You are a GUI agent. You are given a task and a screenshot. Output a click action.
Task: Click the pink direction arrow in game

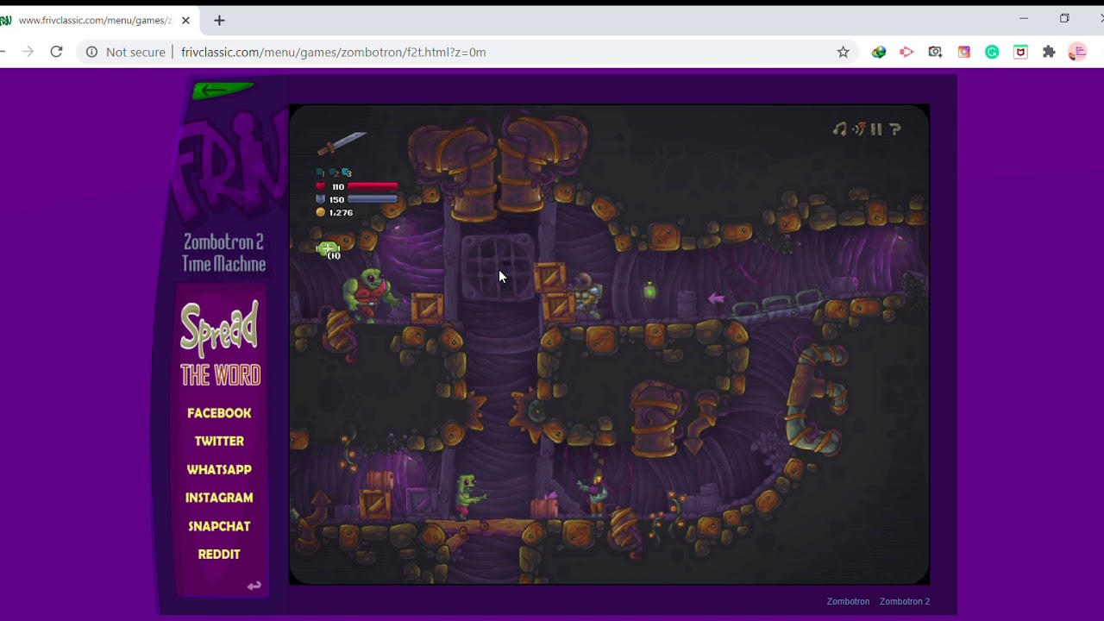pyautogui.click(x=716, y=298)
